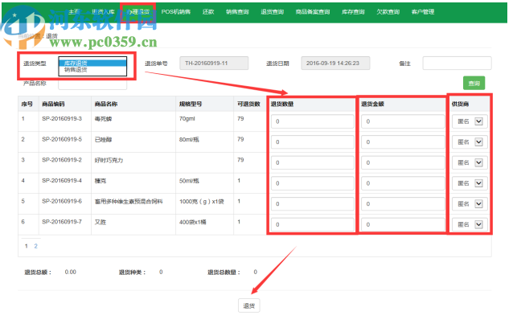Focus return amount field for SP-20160919-3
Viewport: 521px width, 332px height.
click(x=403, y=121)
